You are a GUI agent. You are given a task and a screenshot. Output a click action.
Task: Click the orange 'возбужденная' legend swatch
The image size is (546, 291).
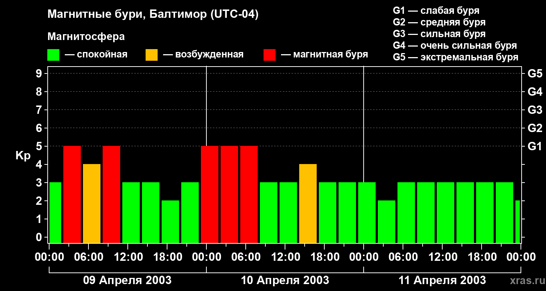coord(152,55)
